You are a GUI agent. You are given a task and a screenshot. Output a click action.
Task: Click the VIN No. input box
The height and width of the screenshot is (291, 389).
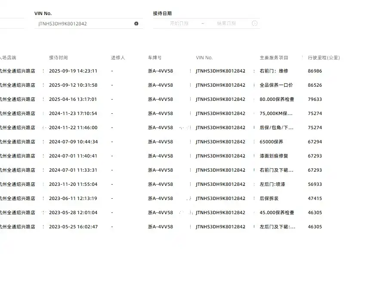pos(89,24)
